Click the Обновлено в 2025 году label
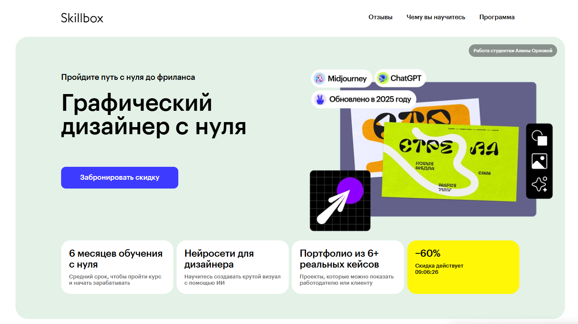 370,99
